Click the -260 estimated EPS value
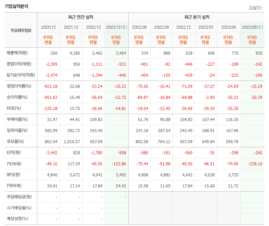The width and height of the screenshot is (269, 226). (x=258, y=153)
